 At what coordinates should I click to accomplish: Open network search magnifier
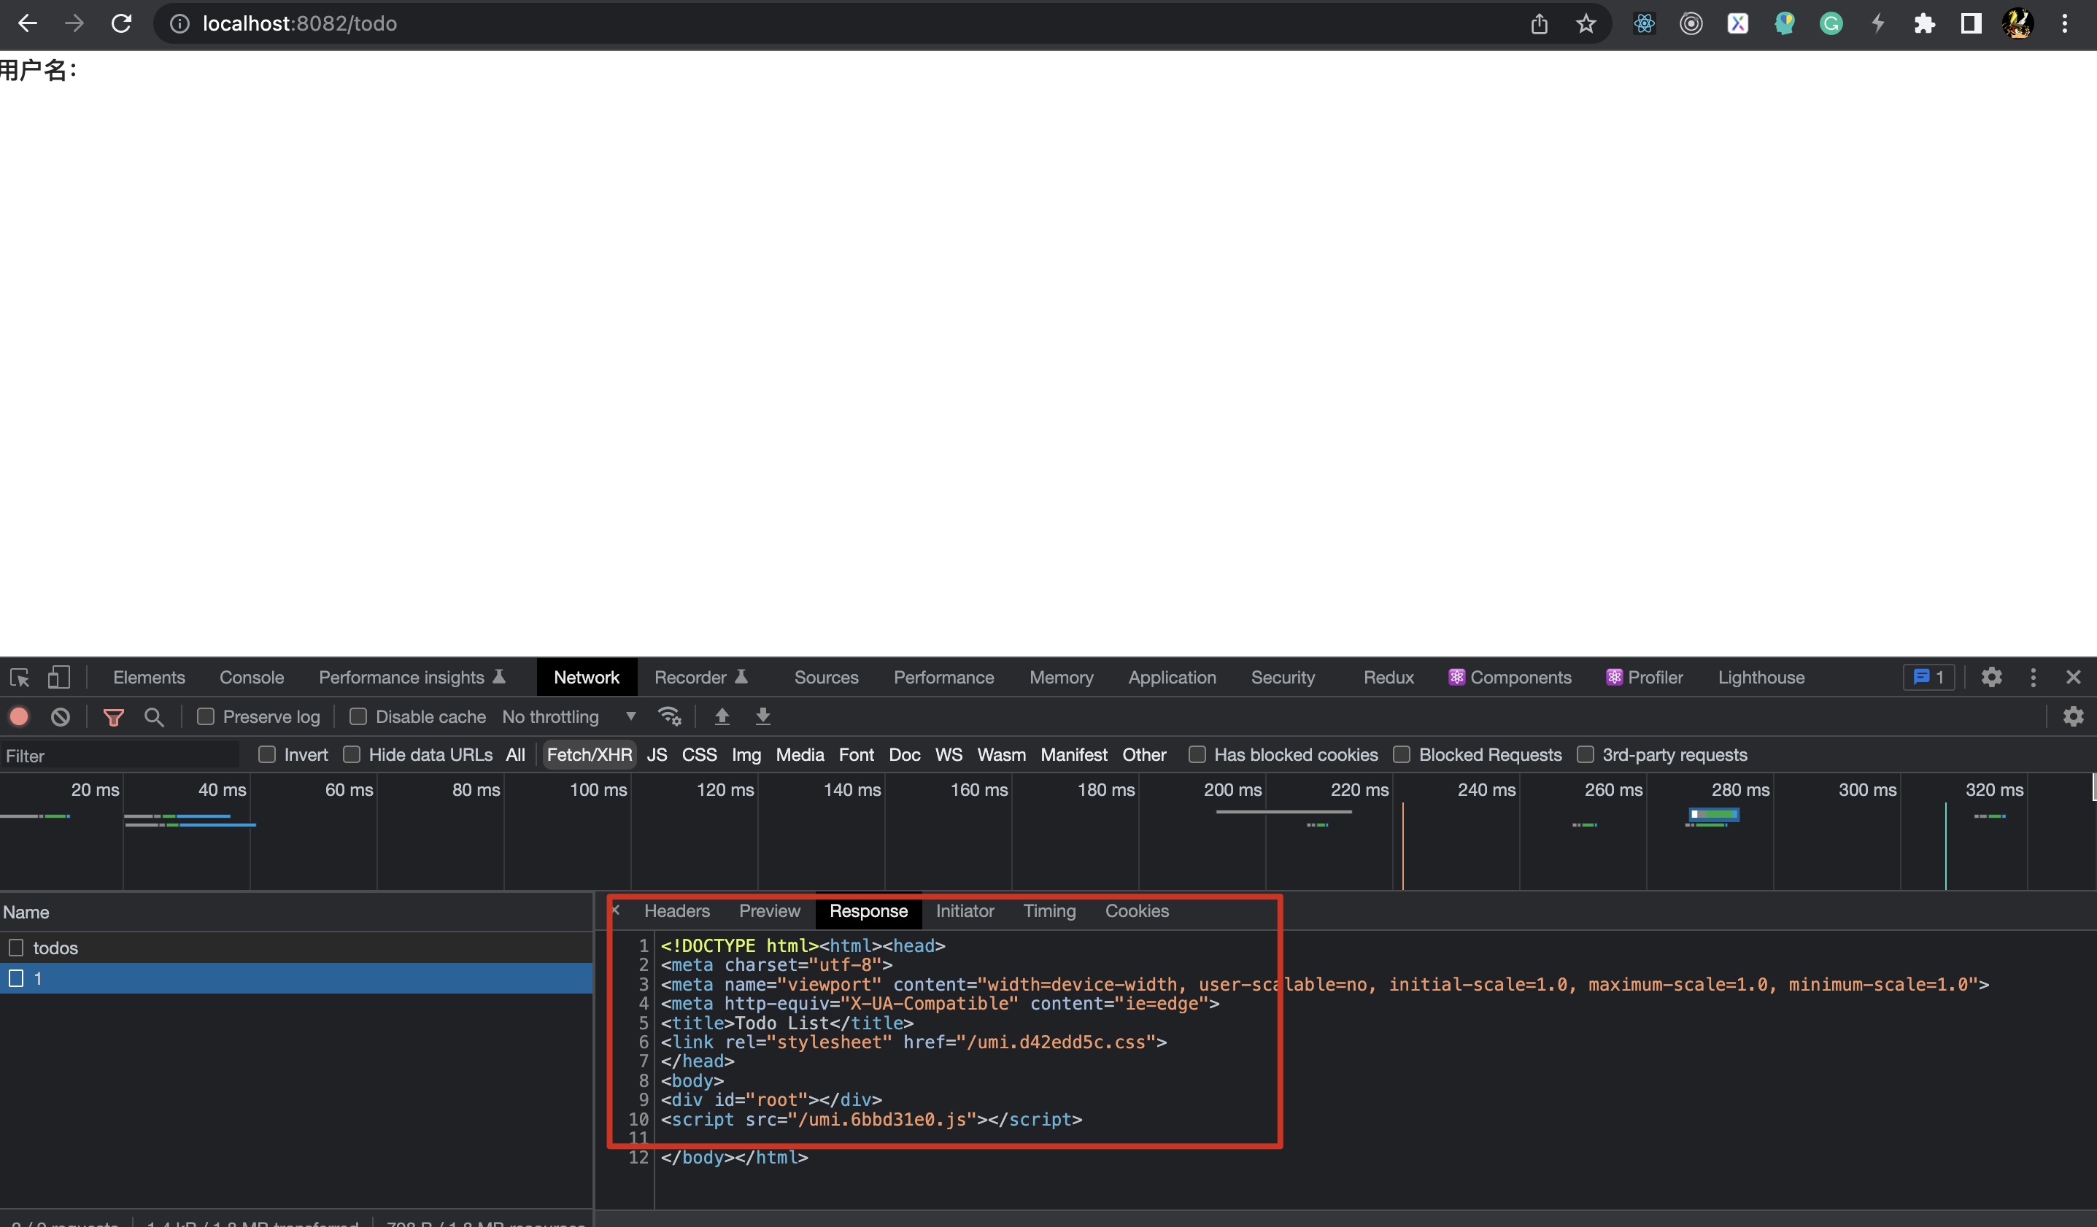154,716
